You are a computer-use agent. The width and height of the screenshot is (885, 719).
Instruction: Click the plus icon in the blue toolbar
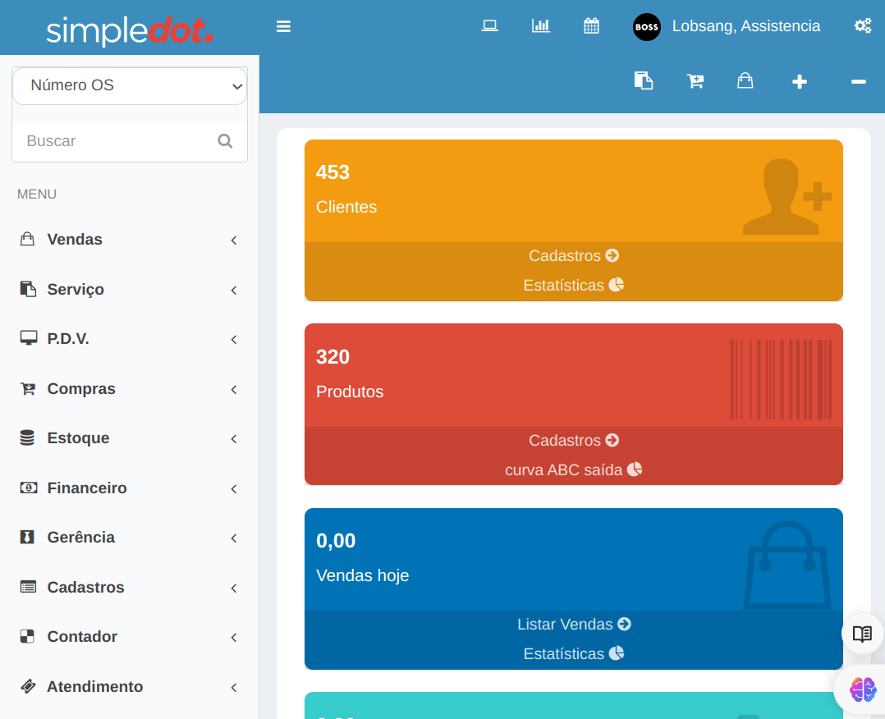click(x=799, y=81)
